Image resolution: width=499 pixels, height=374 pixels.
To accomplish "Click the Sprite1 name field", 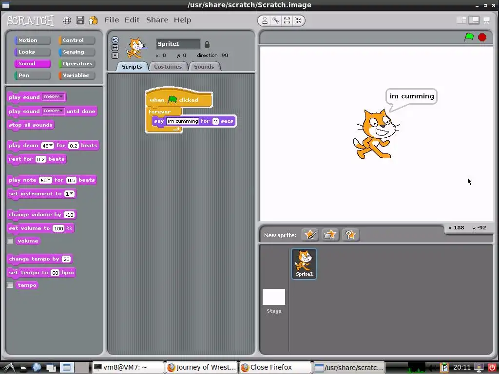I will click(178, 44).
